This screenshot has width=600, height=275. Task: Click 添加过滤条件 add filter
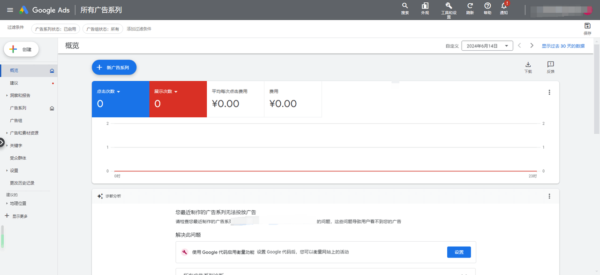click(x=139, y=29)
